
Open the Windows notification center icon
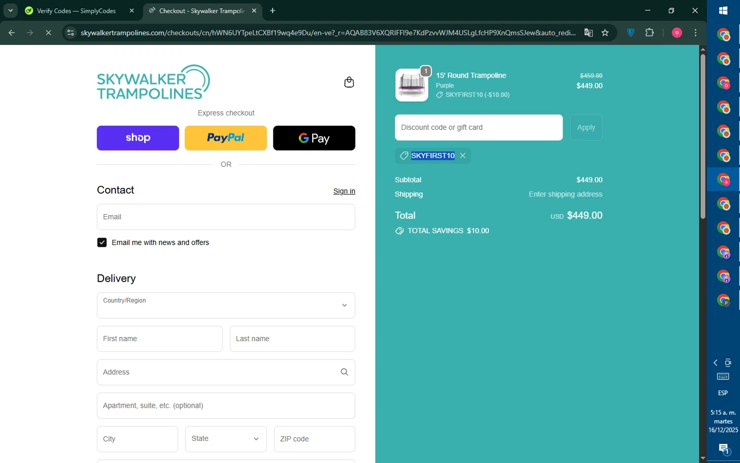point(723,449)
